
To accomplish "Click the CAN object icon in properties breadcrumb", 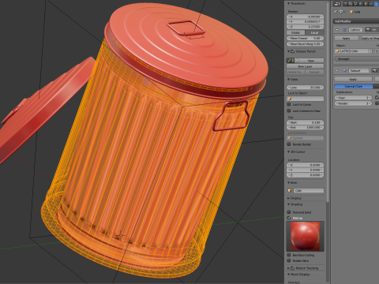I will [x=351, y=12].
